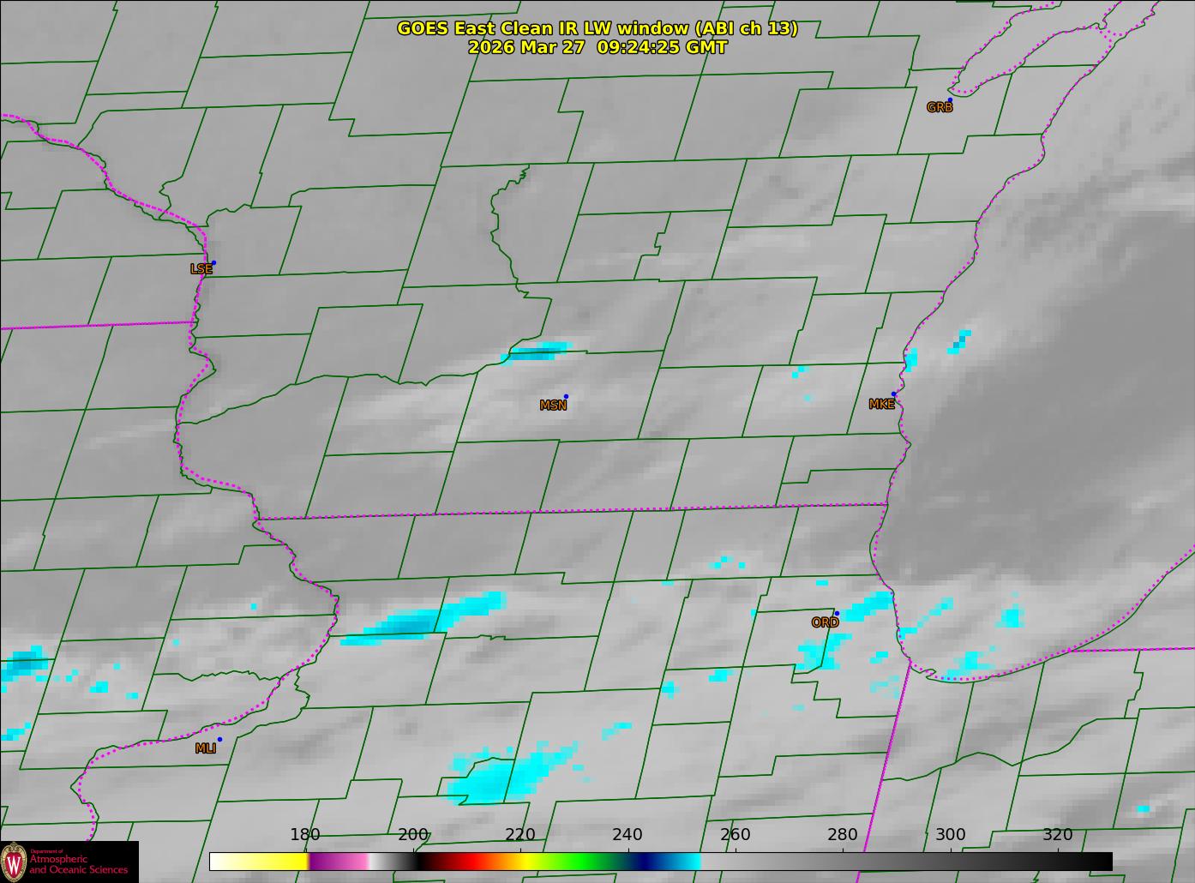1195x883 pixels.
Task: Click the 240 colorbar tick label
Action: tap(628, 835)
